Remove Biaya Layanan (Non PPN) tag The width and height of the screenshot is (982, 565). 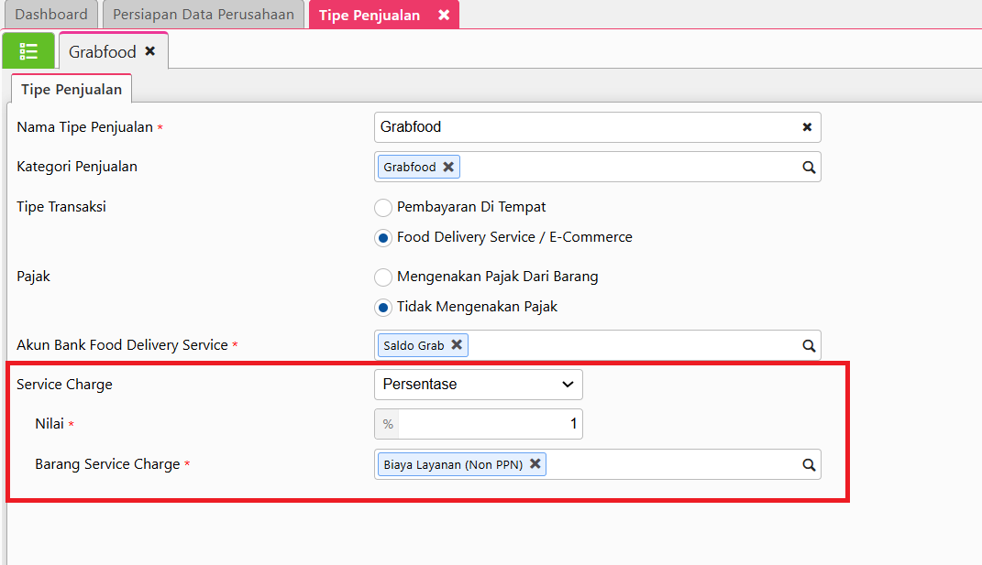535,464
